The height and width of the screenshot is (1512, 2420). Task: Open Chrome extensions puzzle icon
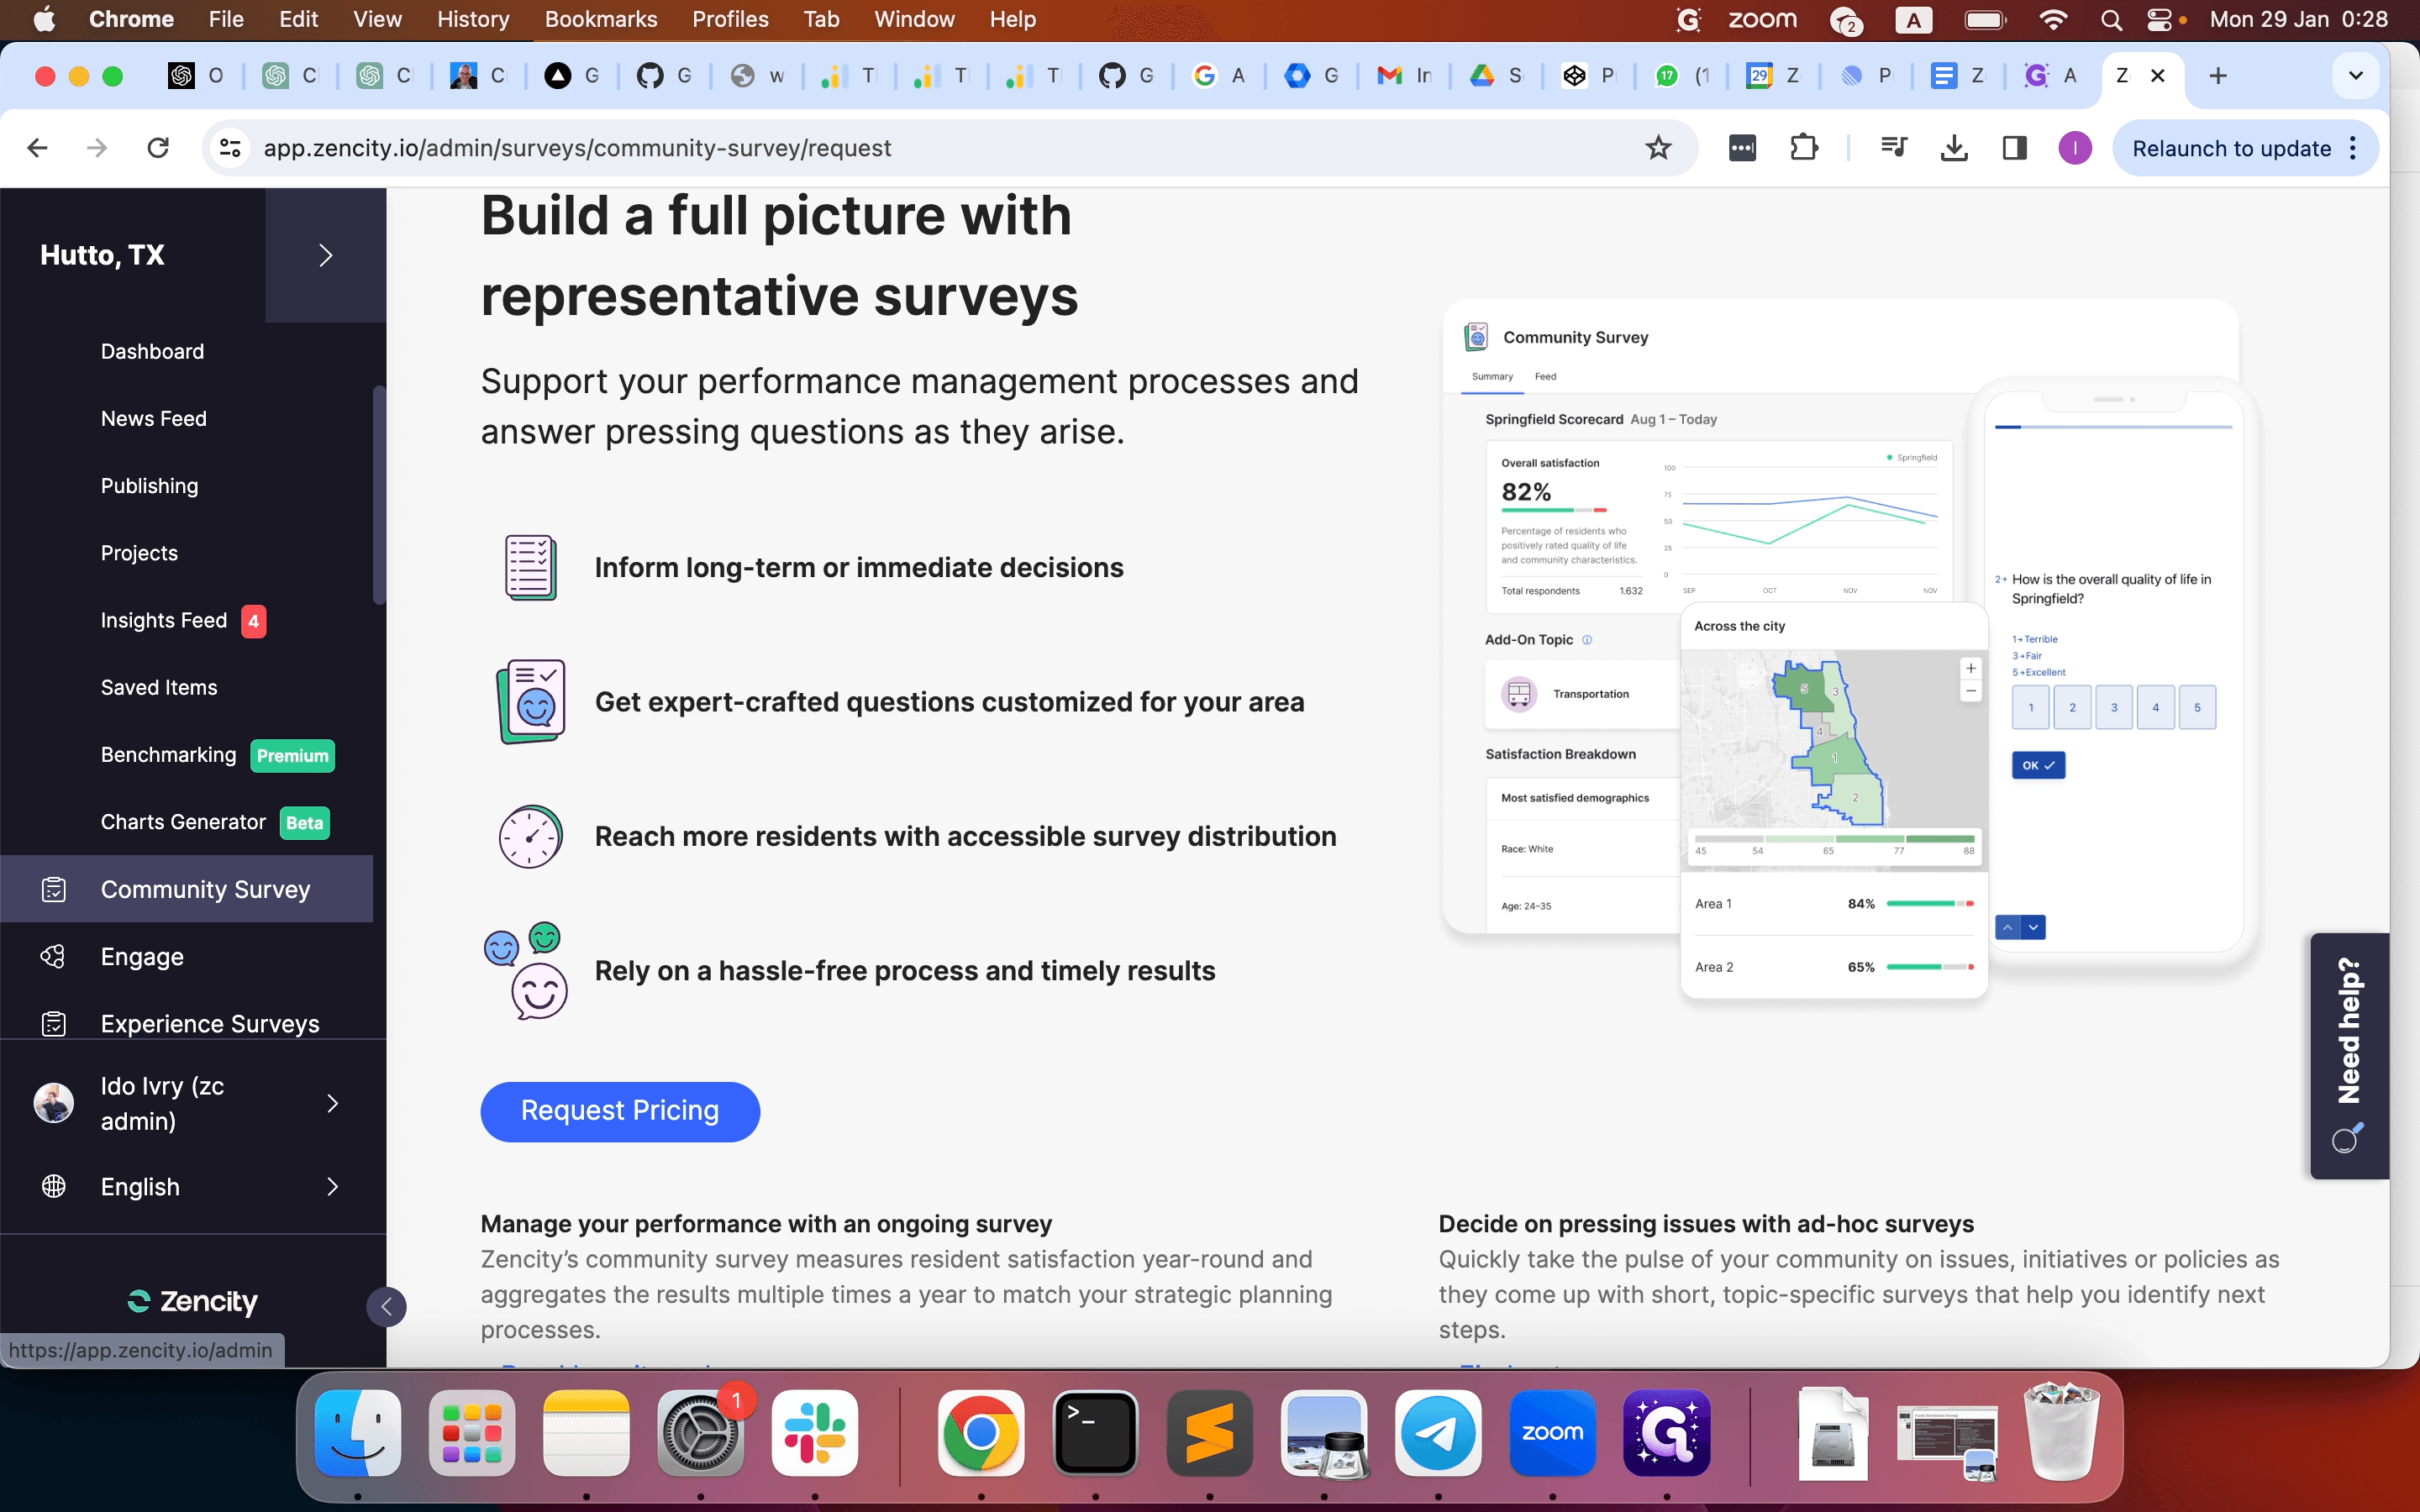(1803, 148)
